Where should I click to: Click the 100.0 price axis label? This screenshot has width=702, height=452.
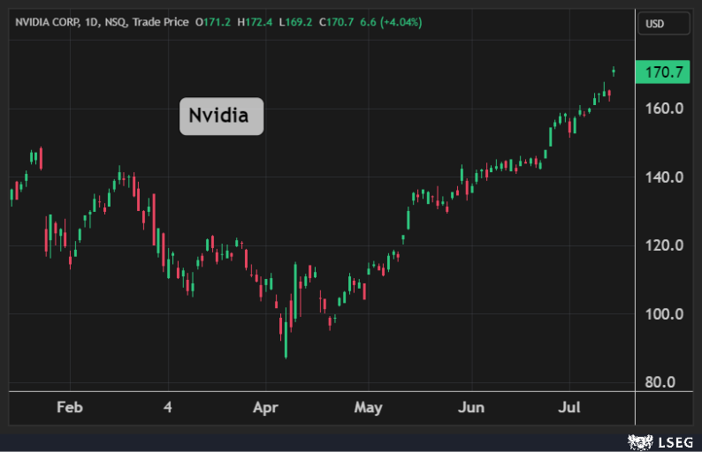[x=664, y=314]
